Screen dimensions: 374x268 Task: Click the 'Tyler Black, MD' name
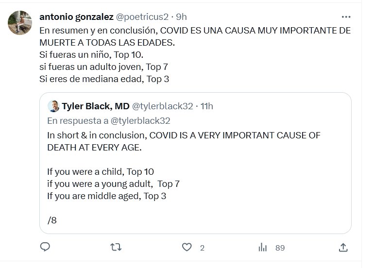click(96, 106)
